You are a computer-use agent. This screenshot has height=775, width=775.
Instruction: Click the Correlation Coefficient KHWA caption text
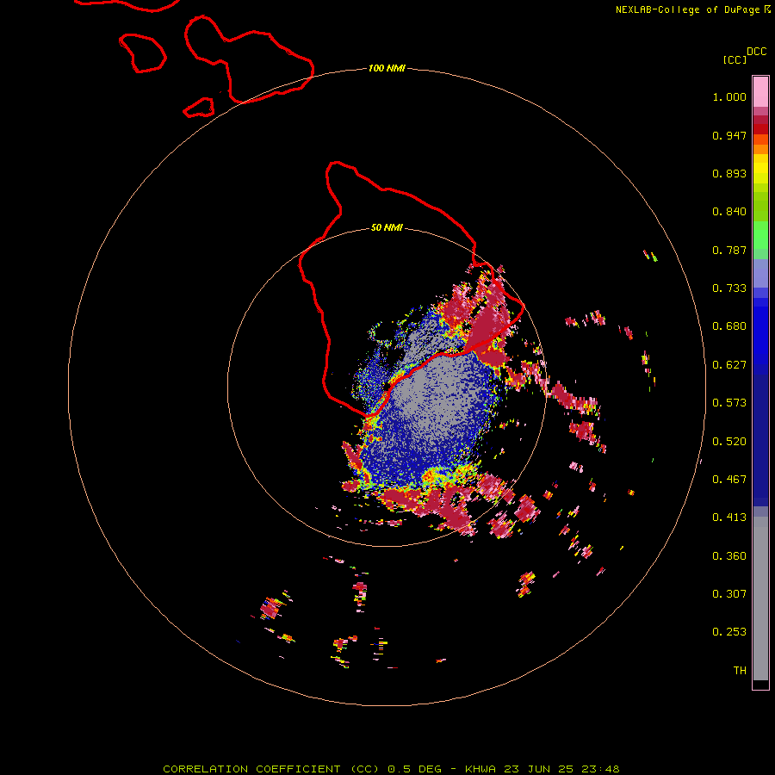click(391, 769)
